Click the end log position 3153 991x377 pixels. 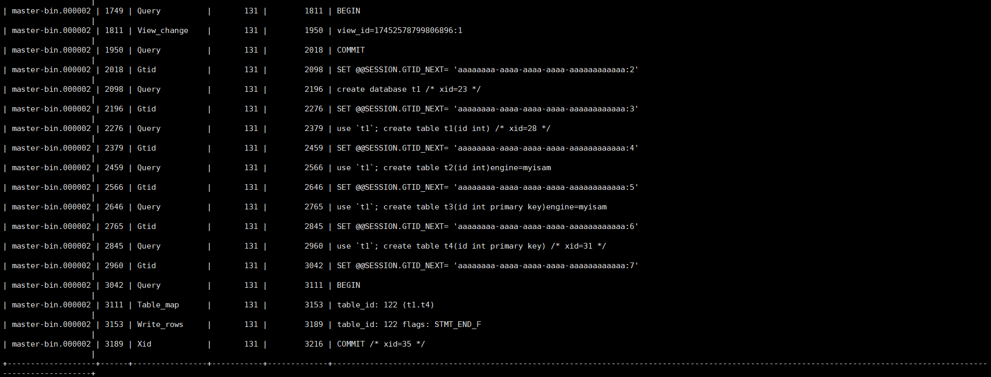tap(313, 305)
